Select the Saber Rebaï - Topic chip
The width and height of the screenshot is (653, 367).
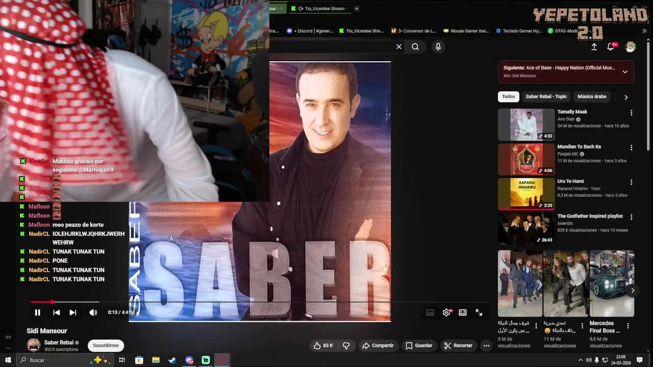coord(546,96)
